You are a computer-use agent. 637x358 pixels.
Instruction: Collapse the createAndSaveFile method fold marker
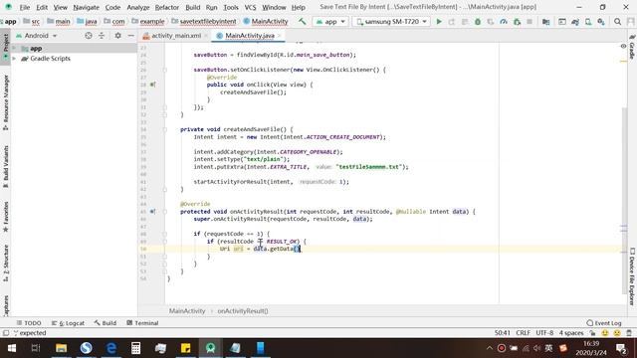(164, 129)
